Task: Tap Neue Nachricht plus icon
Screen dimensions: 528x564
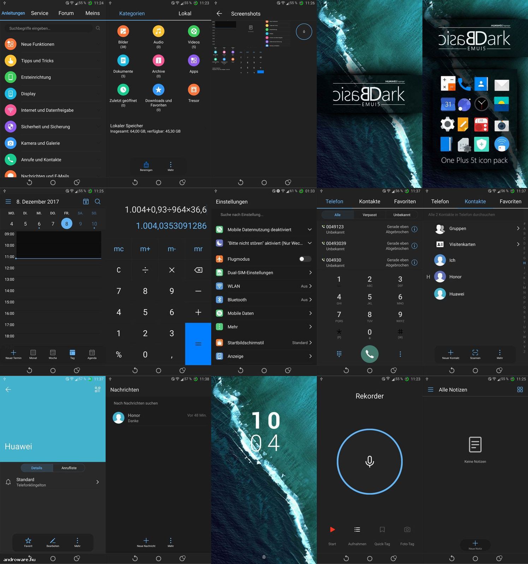Action: click(x=146, y=540)
